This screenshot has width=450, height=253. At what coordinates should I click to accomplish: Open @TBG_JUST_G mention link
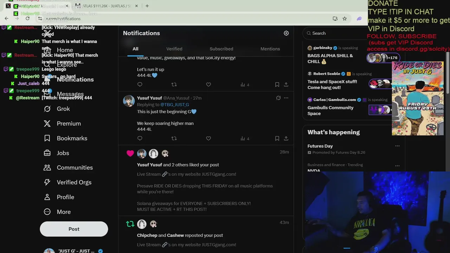coord(175,105)
